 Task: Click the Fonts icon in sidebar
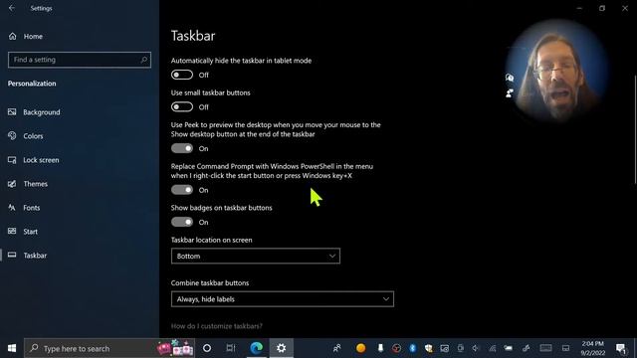(x=12, y=208)
